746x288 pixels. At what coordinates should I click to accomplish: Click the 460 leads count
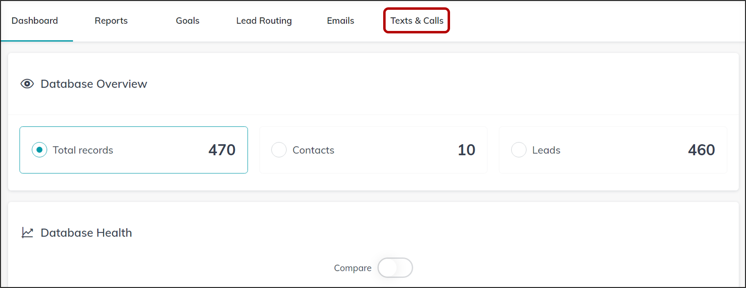coord(701,150)
